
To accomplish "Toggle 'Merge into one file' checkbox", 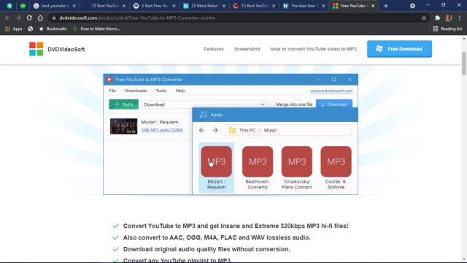I will 272,104.
